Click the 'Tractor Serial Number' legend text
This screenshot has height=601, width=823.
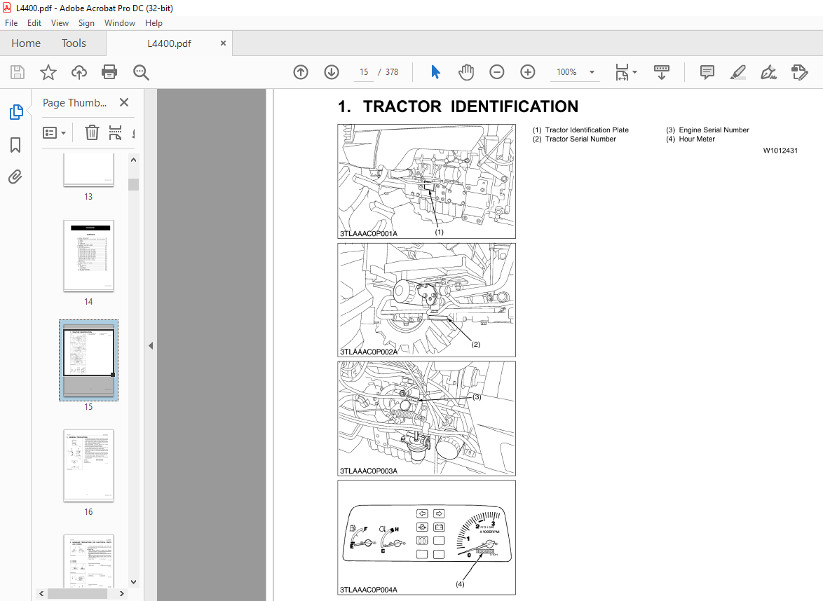tap(580, 139)
